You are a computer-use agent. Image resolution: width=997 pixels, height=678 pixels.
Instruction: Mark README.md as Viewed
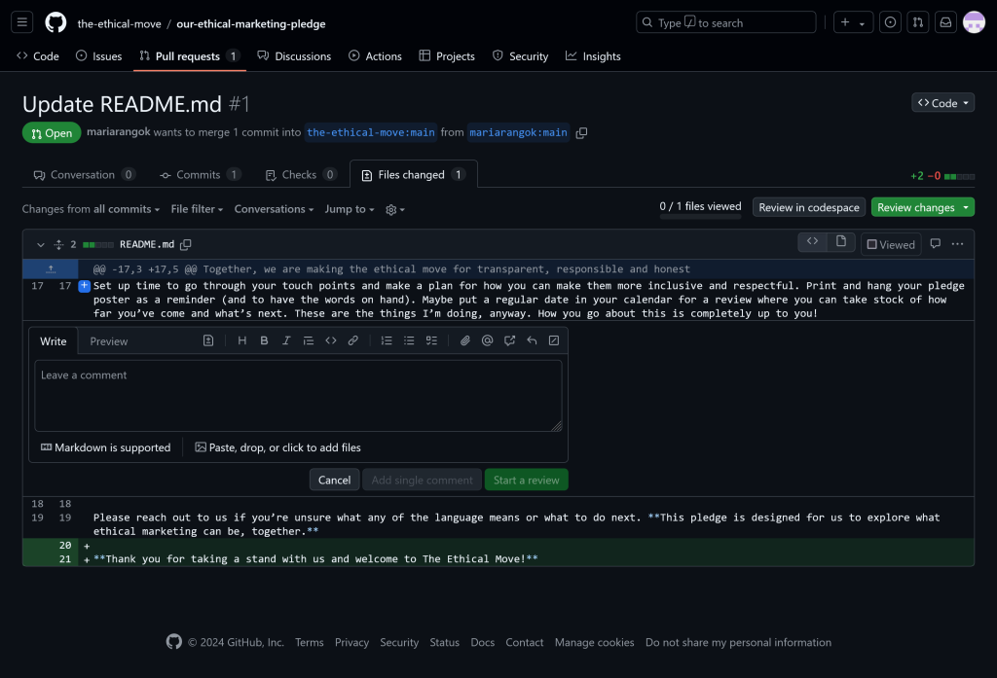tap(891, 245)
